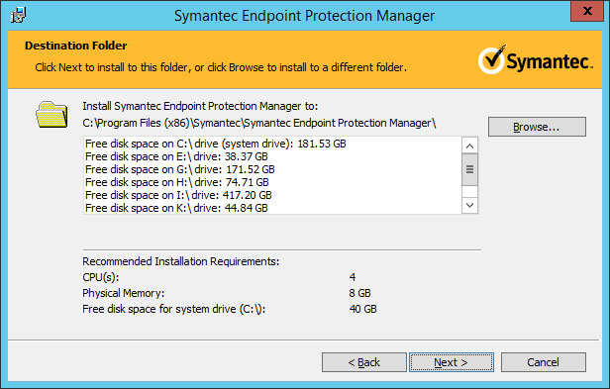Select the I:\ drive 417.20 GB line

[x=178, y=195]
